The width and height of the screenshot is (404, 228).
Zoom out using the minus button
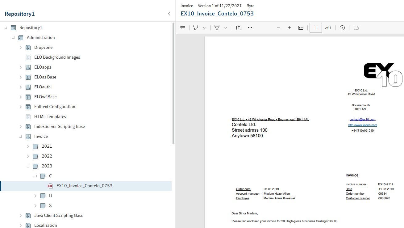click(278, 28)
